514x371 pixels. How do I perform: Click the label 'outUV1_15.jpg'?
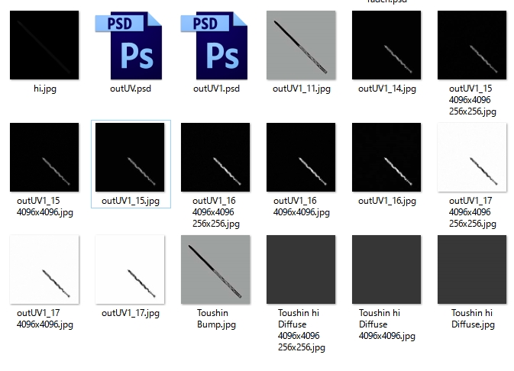pos(131,202)
